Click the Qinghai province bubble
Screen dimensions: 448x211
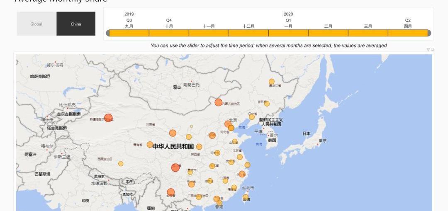[x=150, y=145]
